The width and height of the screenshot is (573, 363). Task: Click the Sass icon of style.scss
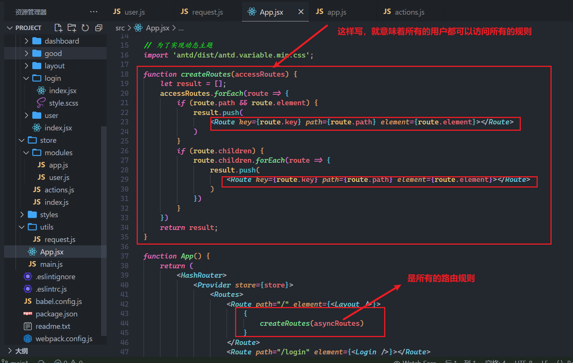(x=41, y=103)
